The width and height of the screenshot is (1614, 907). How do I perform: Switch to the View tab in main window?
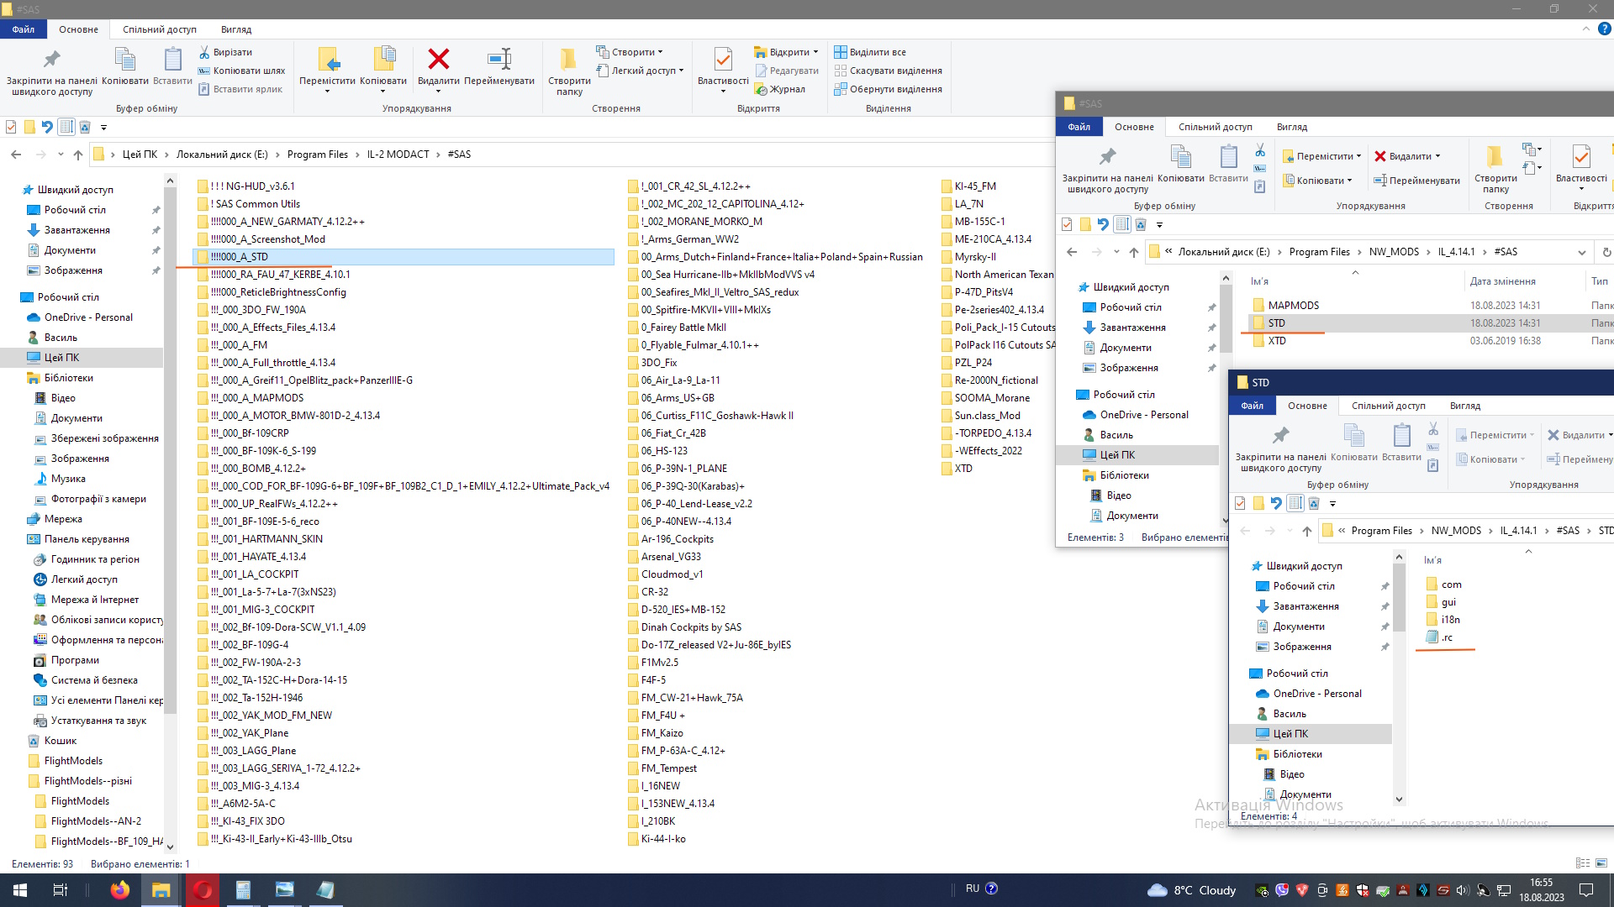[236, 29]
